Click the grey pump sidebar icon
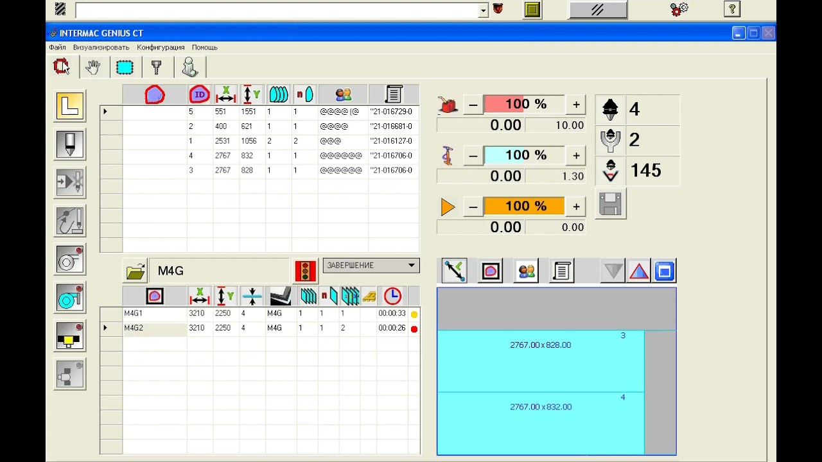 pos(69,259)
